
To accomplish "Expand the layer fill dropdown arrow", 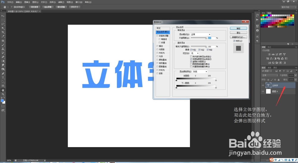I will pos(296,80).
